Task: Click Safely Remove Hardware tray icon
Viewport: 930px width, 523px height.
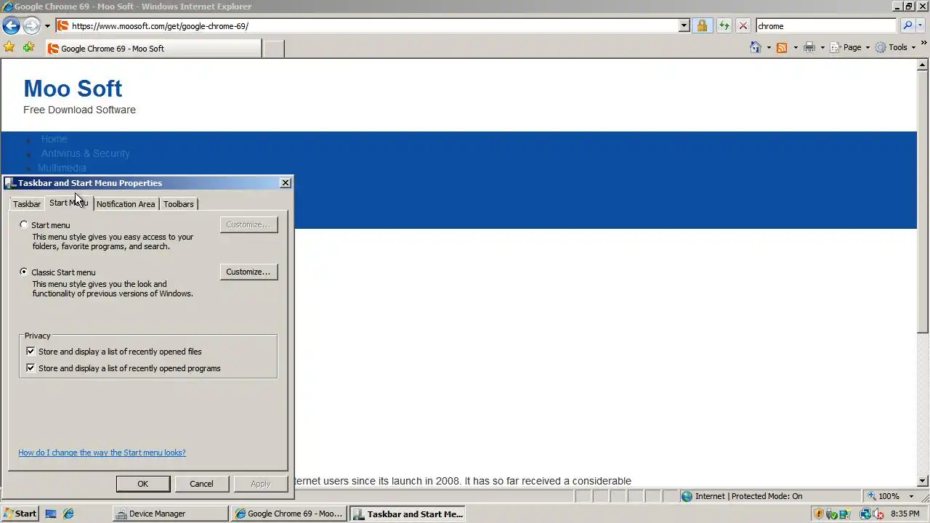Action: coord(832,514)
